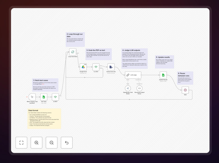Click the 'Get Tests' node label
Viewport: 219px width, 163px height.
[44, 102]
